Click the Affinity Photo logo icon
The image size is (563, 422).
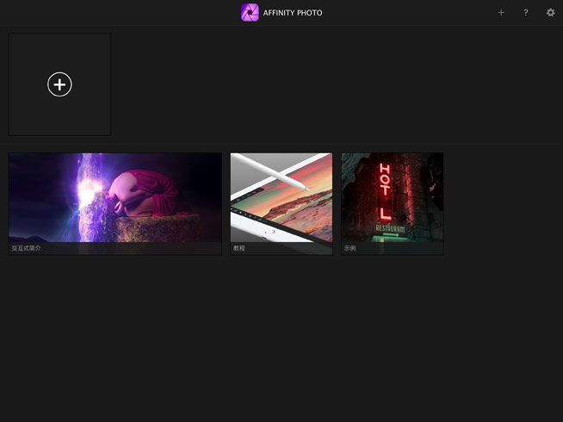coord(250,13)
